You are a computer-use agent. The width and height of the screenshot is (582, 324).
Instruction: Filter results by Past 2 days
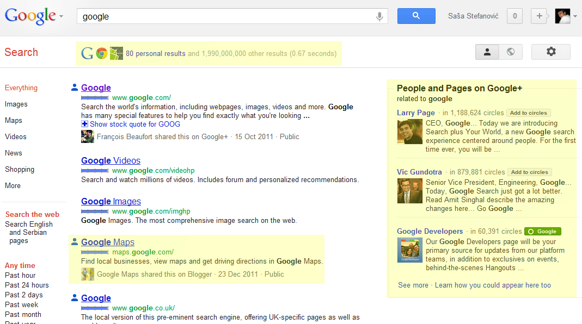click(x=24, y=295)
